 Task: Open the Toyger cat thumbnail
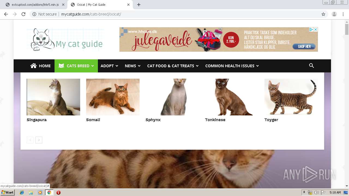tap(291, 97)
